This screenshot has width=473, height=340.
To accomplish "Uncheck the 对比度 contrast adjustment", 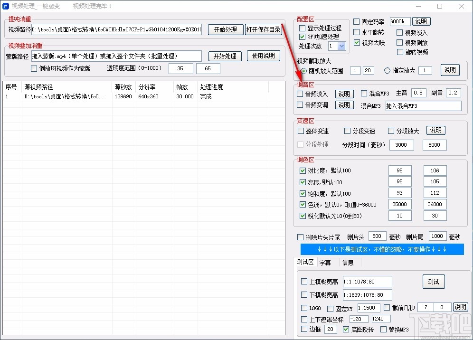I will tap(303, 170).
